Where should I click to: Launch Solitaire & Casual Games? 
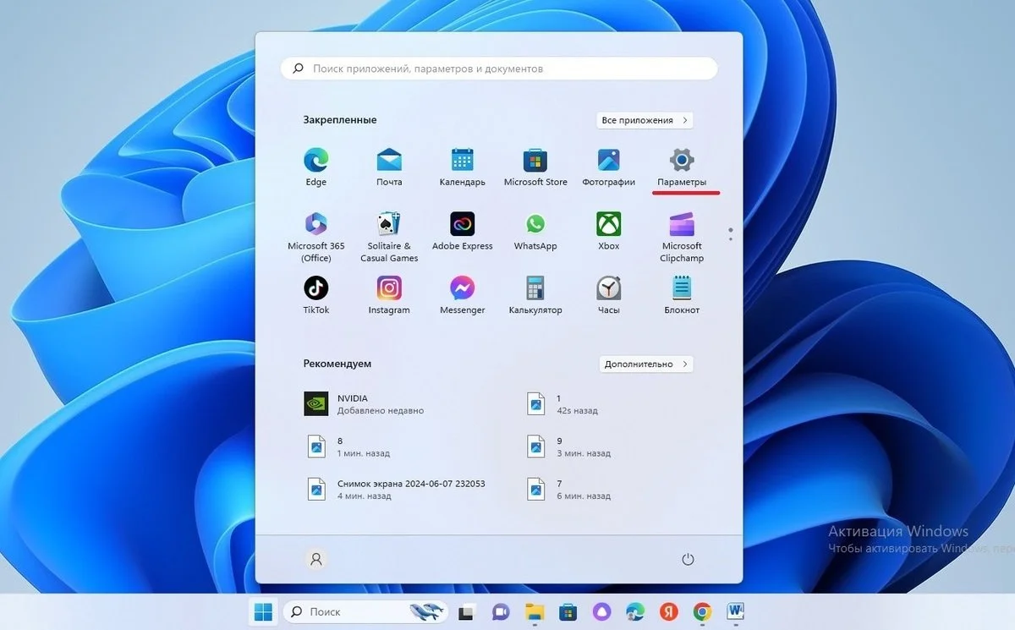(389, 238)
